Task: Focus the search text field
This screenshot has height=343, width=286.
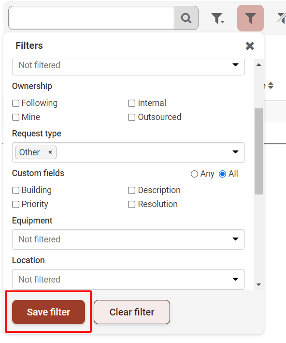Action: [91, 18]
